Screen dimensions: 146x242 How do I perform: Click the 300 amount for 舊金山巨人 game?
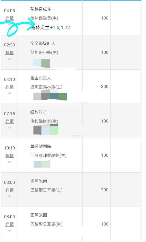104,87
